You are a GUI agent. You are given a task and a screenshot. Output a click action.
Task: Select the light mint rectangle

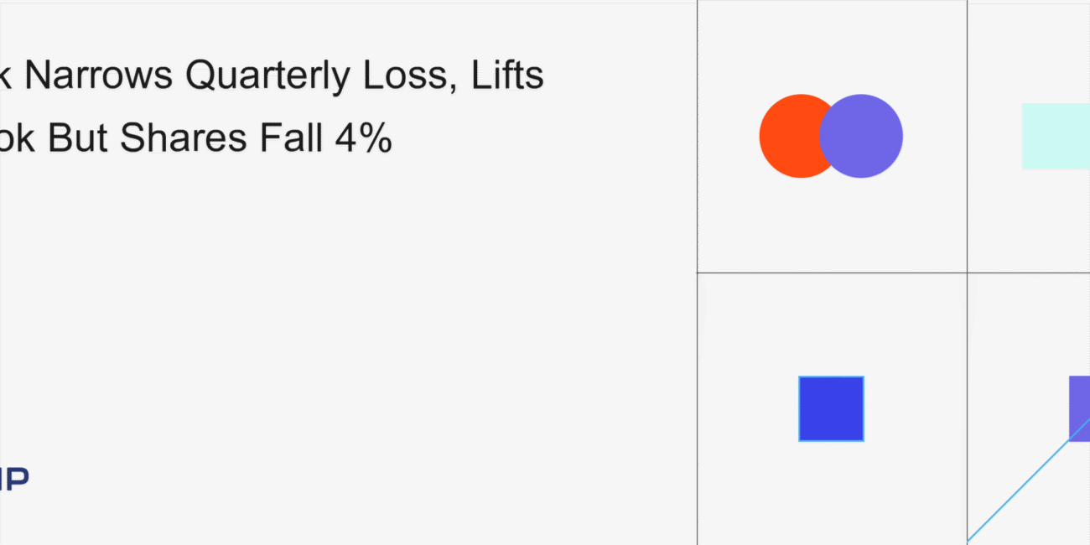(1055, 136)
